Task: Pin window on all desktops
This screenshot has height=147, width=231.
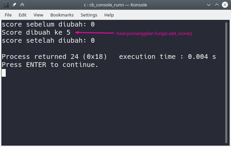Action: click(x=14, y=5)
